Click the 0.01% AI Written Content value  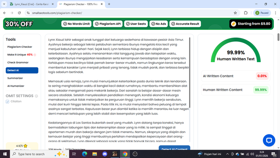[x=262, y=76]
